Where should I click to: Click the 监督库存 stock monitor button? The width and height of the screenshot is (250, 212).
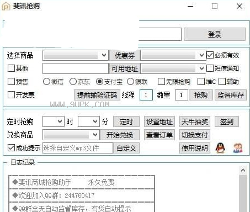(231, 95)
